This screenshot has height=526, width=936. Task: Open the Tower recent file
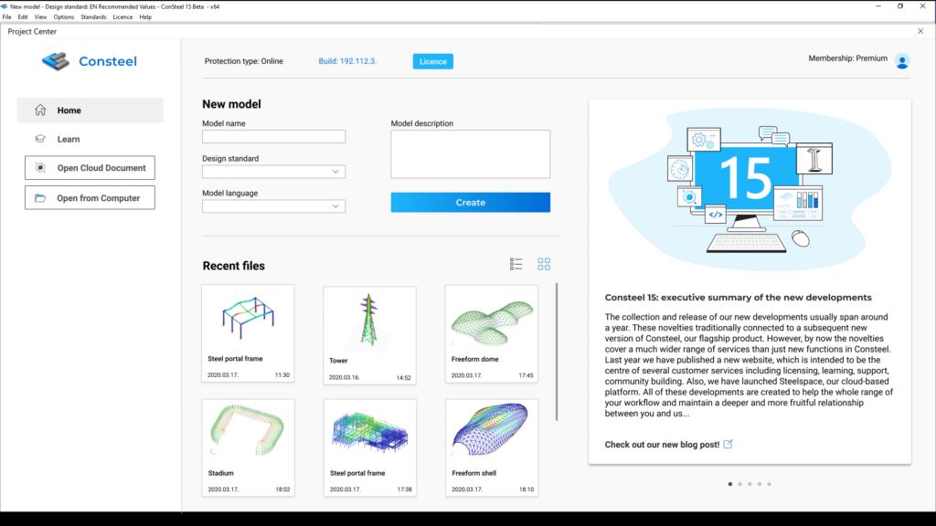tap(369, 334)
